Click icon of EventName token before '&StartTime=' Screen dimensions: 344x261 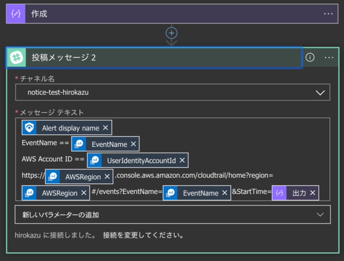point(170,193)
